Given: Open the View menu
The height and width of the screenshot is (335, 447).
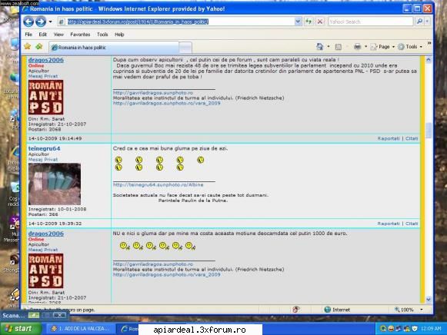Looking at the screenshot, I should (58, 35).
